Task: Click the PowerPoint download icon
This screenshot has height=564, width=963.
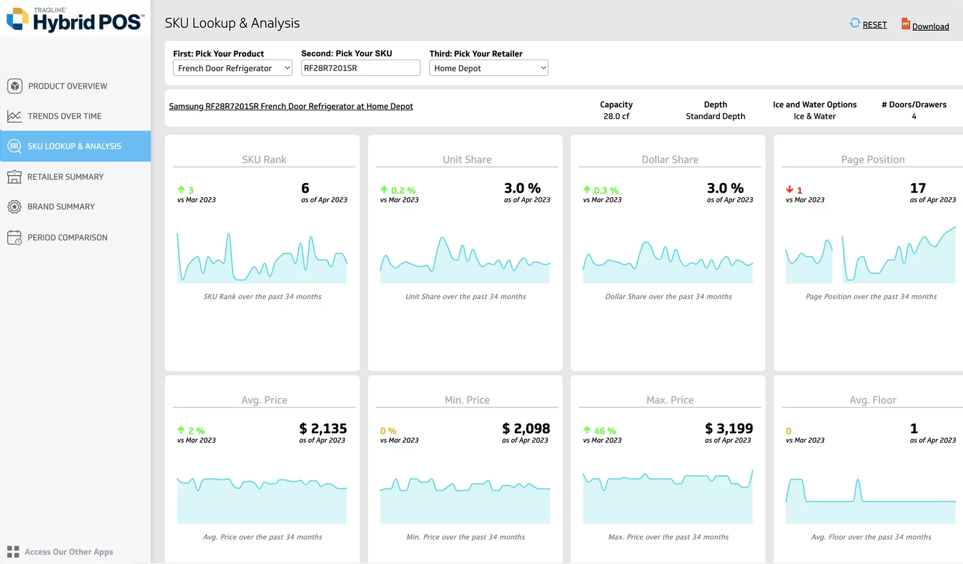Action: [905, 23]
